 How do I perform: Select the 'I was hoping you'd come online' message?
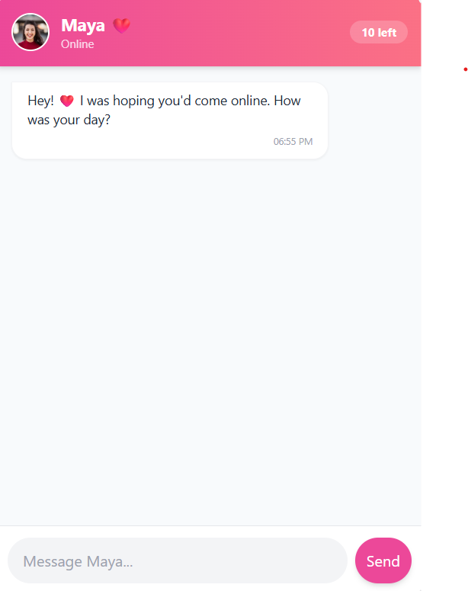pyautogui.click(x=170, y=120)
